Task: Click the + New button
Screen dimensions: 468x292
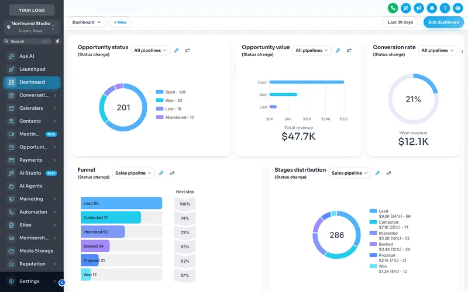Action: [120, 22]
